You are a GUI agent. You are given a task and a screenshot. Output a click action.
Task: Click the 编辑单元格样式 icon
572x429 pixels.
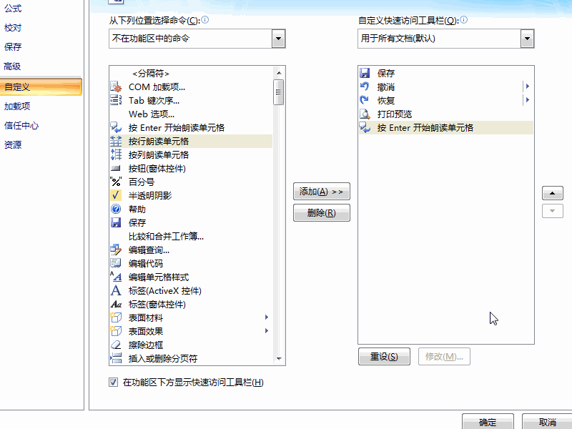(116, 277)
